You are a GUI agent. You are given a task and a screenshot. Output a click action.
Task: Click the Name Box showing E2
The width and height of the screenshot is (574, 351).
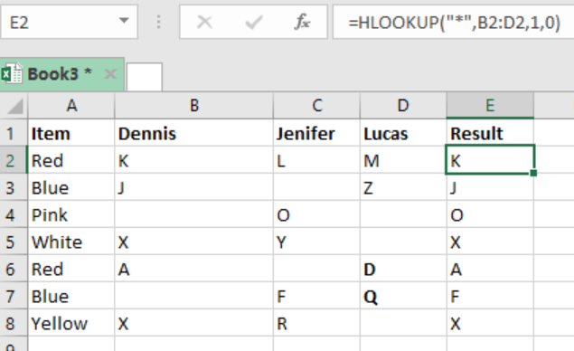(x=70, y=22)
